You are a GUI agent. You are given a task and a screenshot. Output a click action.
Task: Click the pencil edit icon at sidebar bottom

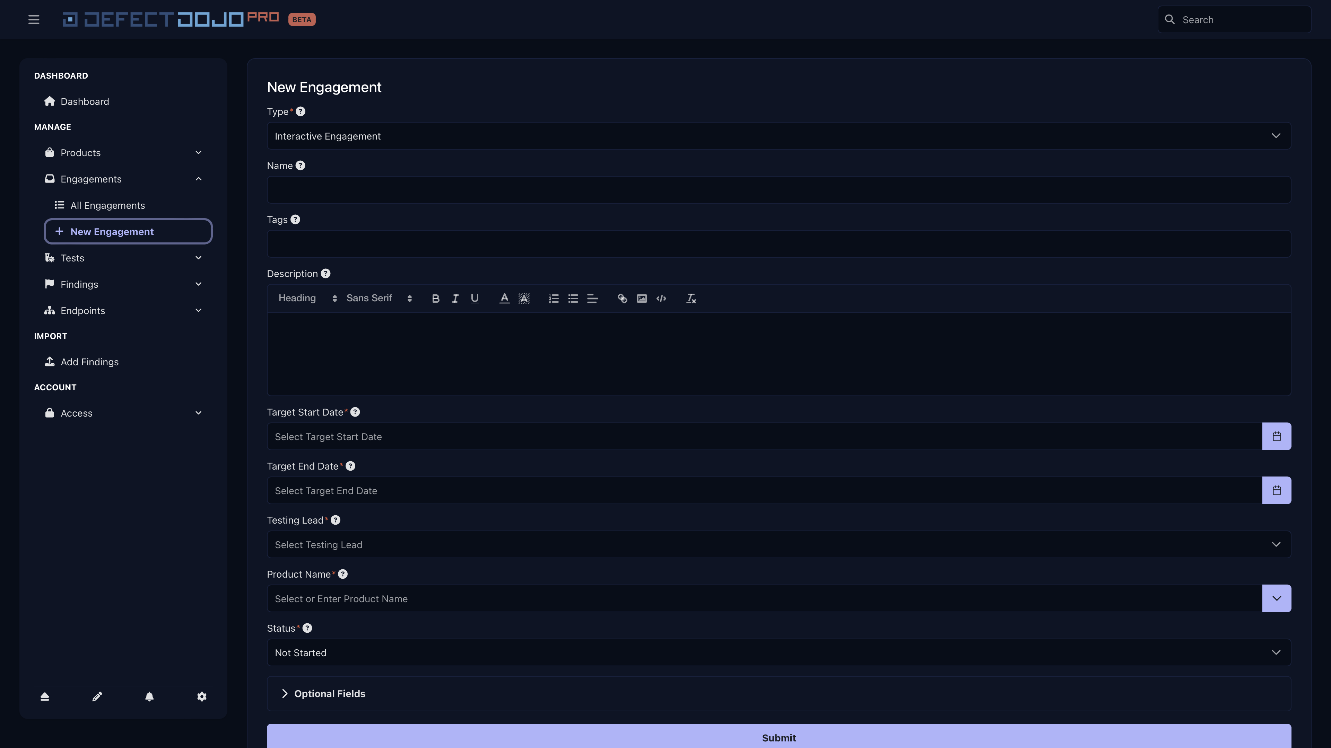click(x=97, y=696)
